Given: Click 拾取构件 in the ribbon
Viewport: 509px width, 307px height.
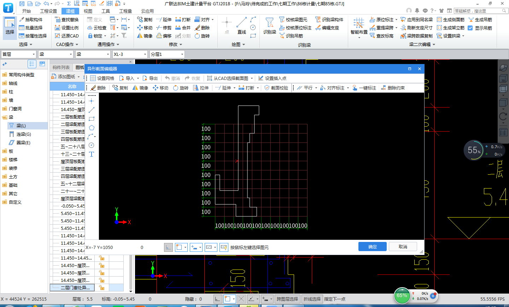Looking at the screenshot, I should [31, 19].
